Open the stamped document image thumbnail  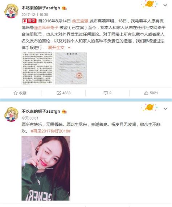coord(71,68)
